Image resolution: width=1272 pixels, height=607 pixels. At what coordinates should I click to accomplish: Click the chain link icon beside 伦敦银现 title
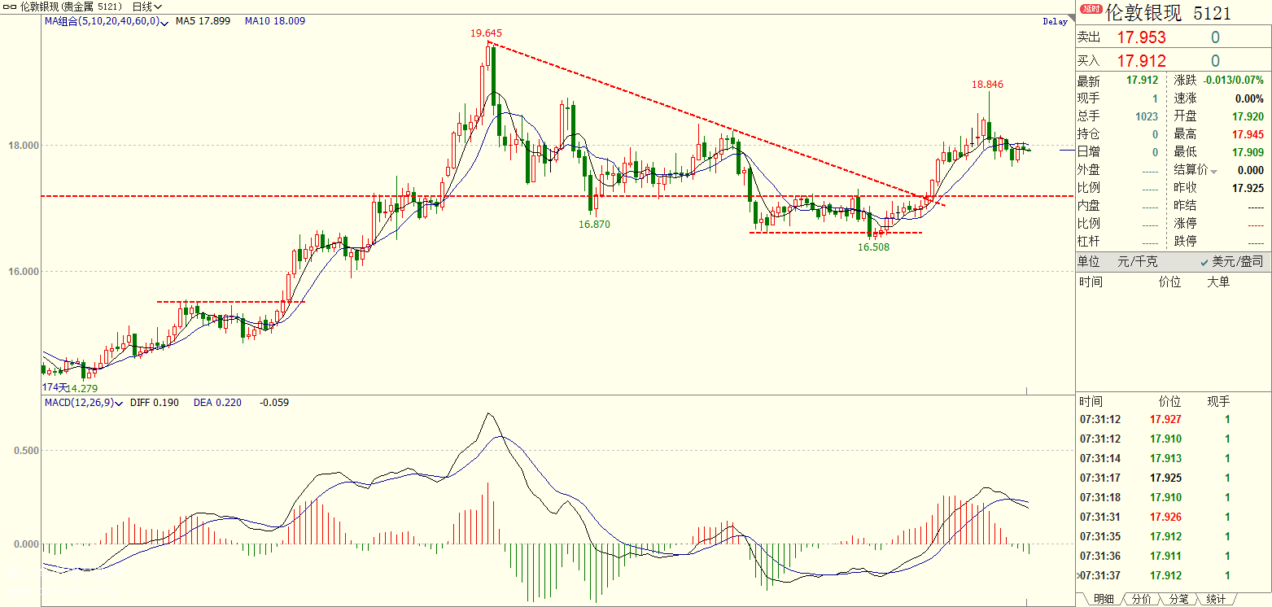pyautogui.click(x=9, y=7)
